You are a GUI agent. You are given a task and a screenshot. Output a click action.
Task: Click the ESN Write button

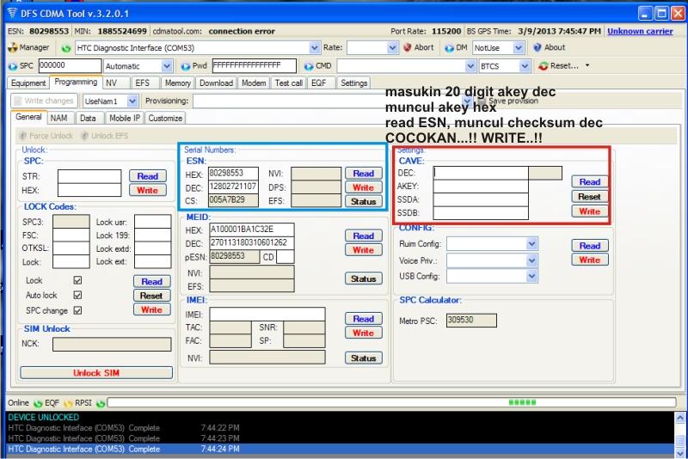[x=363, y=187]
